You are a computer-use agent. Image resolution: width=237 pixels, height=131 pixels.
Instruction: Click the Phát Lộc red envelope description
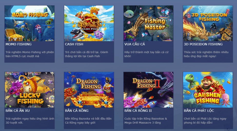tap(205, 120)
